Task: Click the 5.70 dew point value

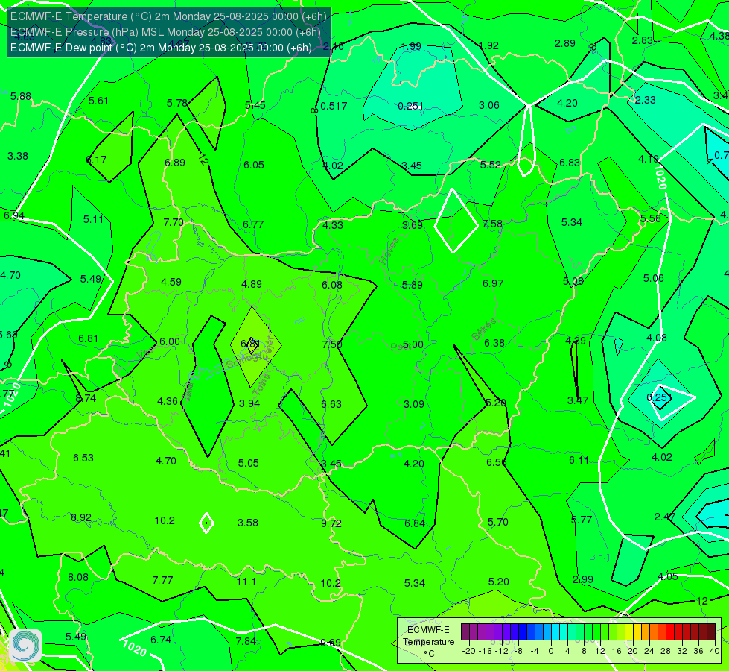Action: (x=498, y=522)
